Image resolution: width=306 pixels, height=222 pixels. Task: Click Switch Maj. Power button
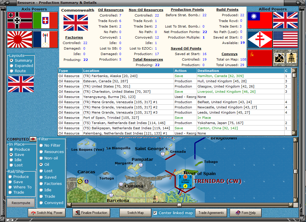pyautogui.click(x=47, y=213)
